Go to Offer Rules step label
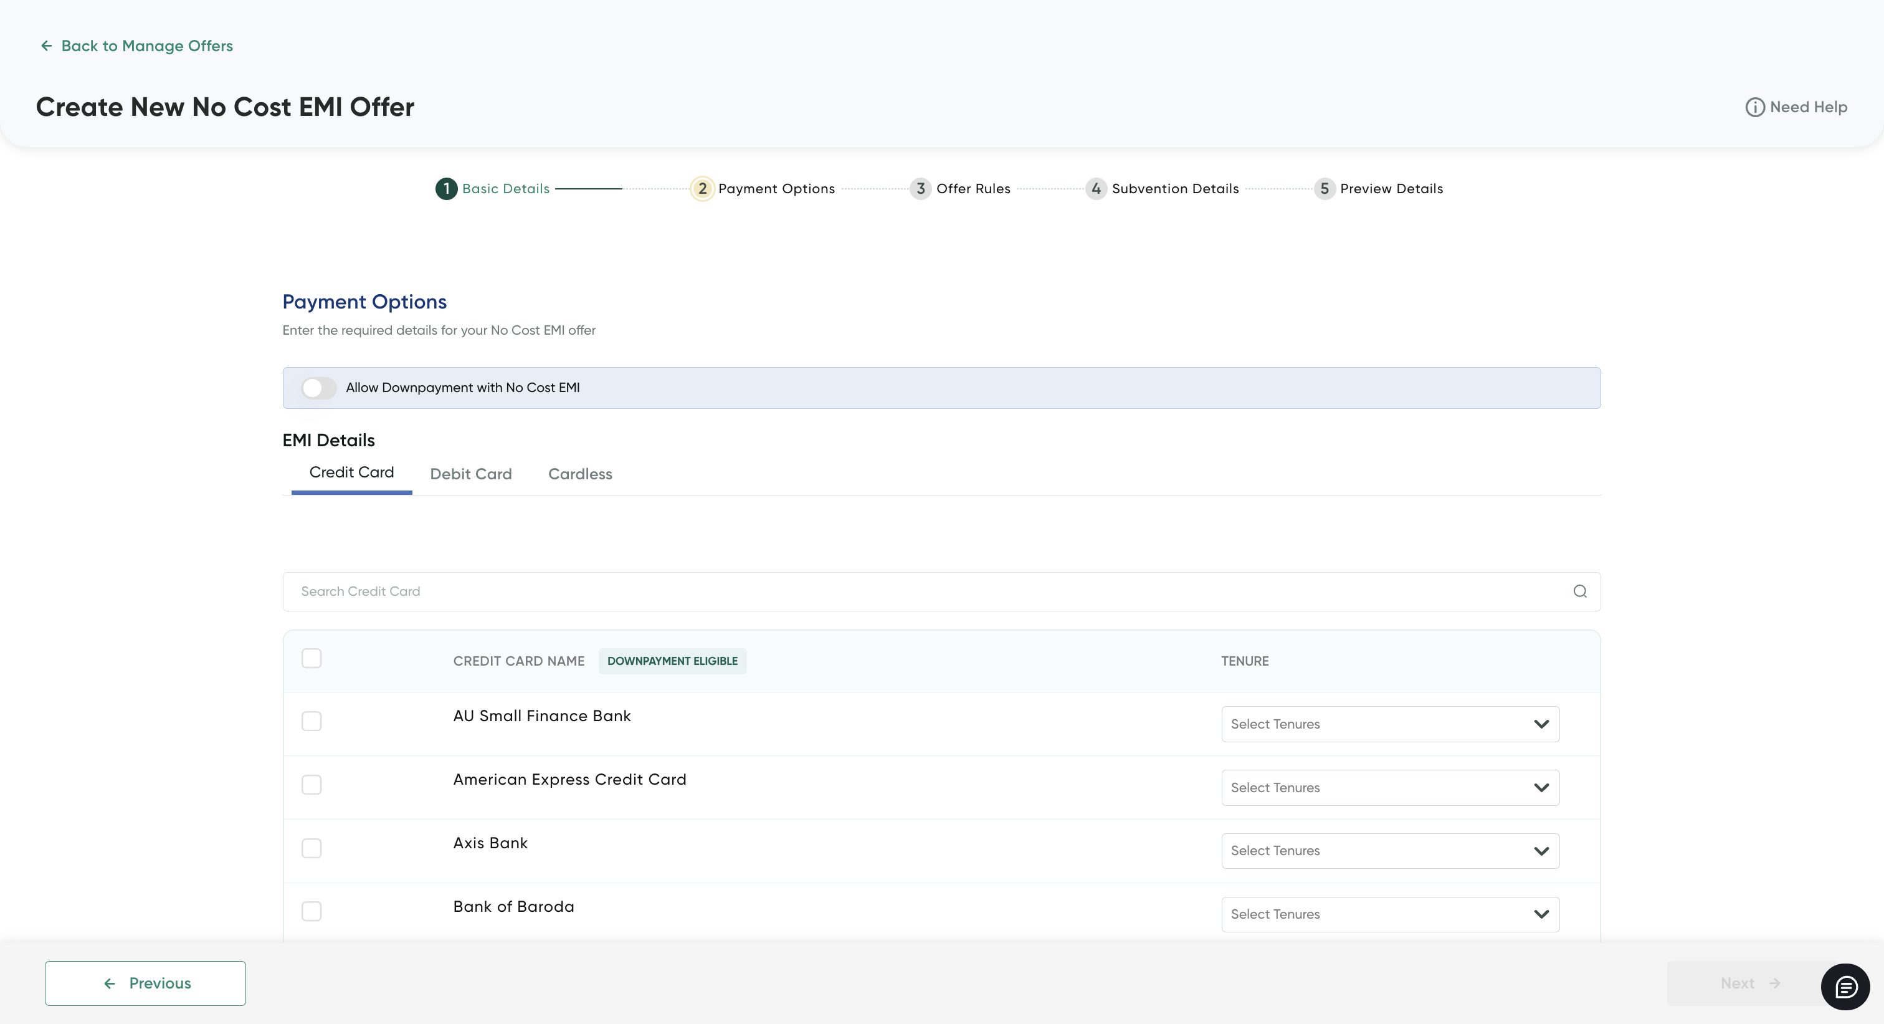The height and width of the screenshot is (1024, 1884). [x=973, y=189]
